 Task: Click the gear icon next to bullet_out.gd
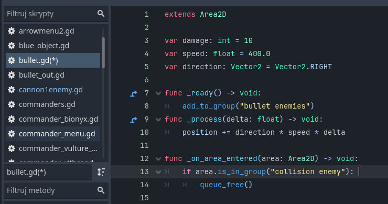click(12, 75)
